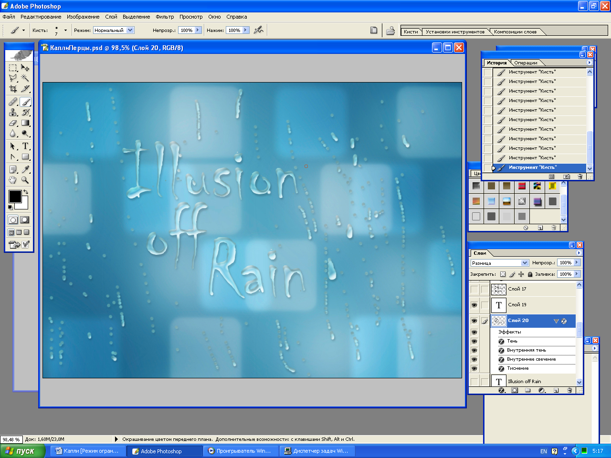Open Flow (Нажим) slider arrow
The height and width of the screenshot is (458, 611).
point(246,30)
